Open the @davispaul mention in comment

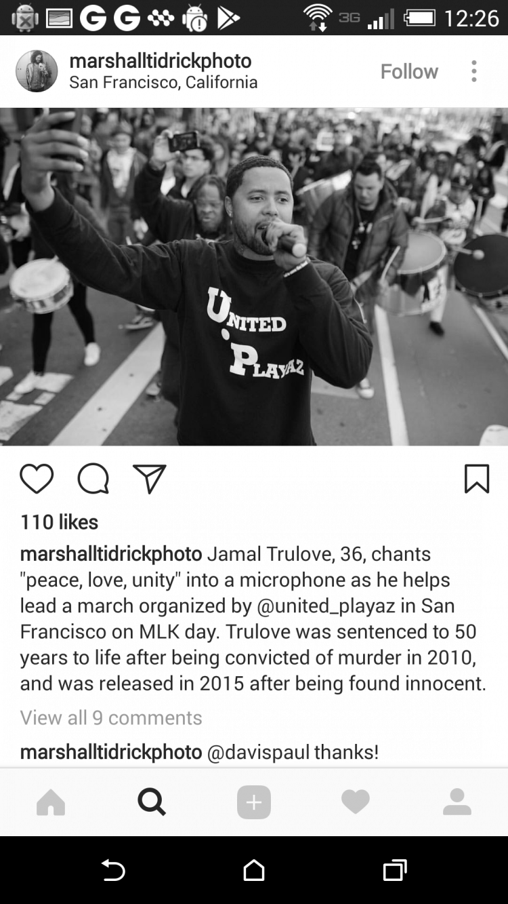[258, 752]
